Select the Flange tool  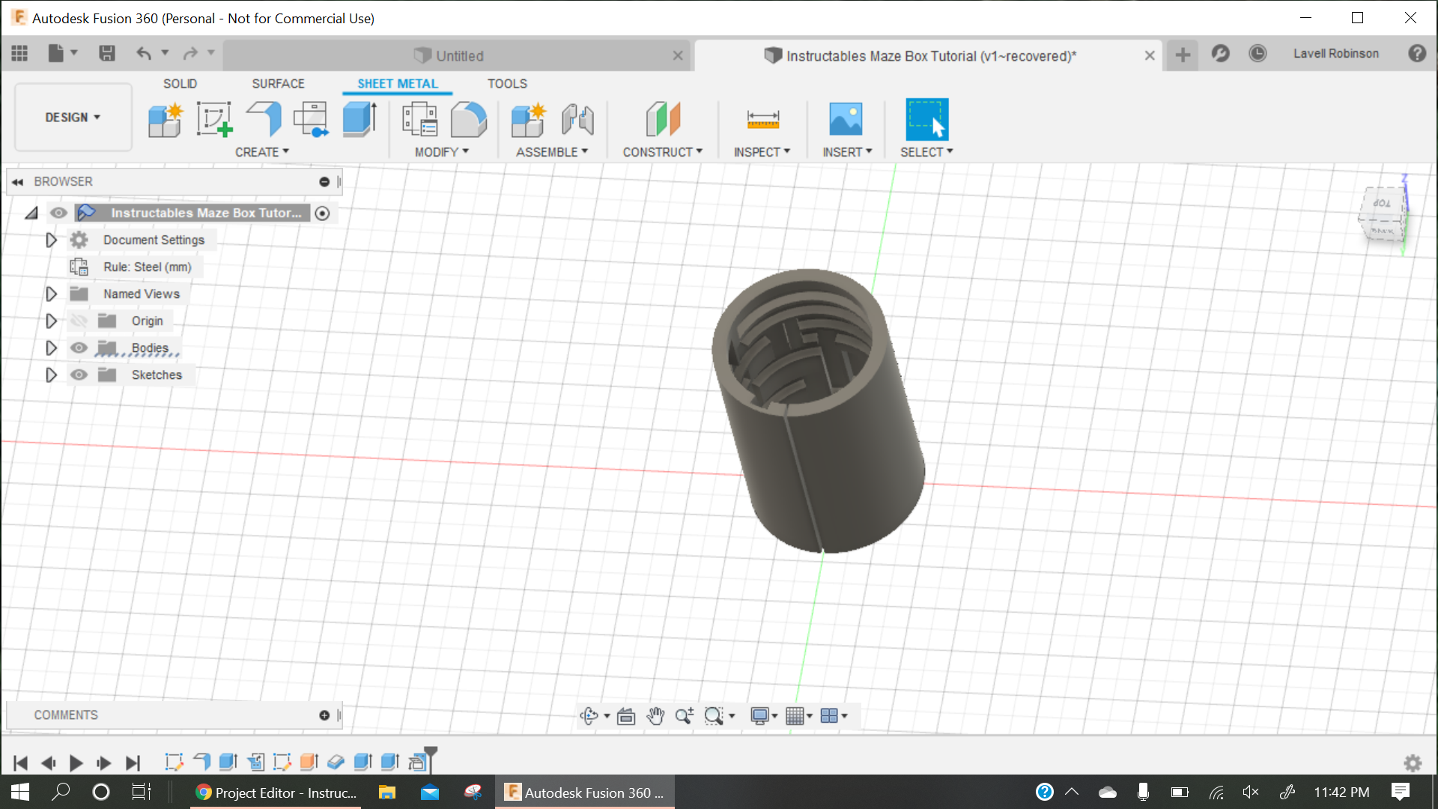(x=264, y=120)
